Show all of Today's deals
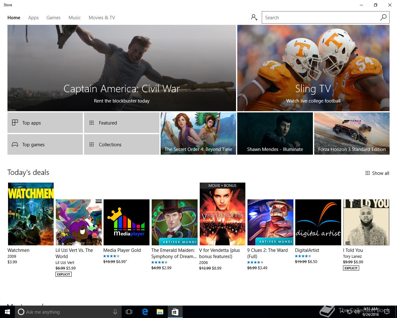 (377, 173)
